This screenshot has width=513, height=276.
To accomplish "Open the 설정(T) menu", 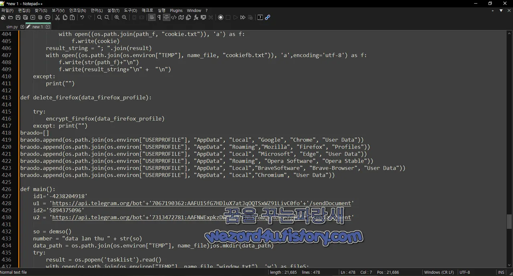I will pos(113,10).
